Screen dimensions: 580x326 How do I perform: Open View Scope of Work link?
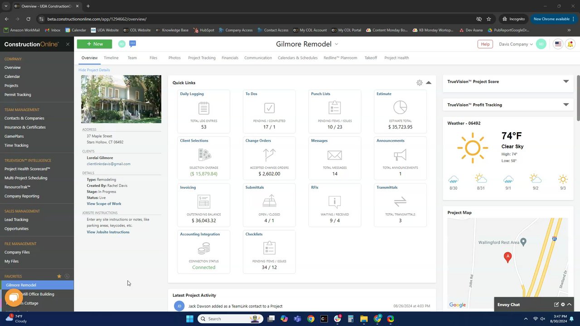pos(104,204)
